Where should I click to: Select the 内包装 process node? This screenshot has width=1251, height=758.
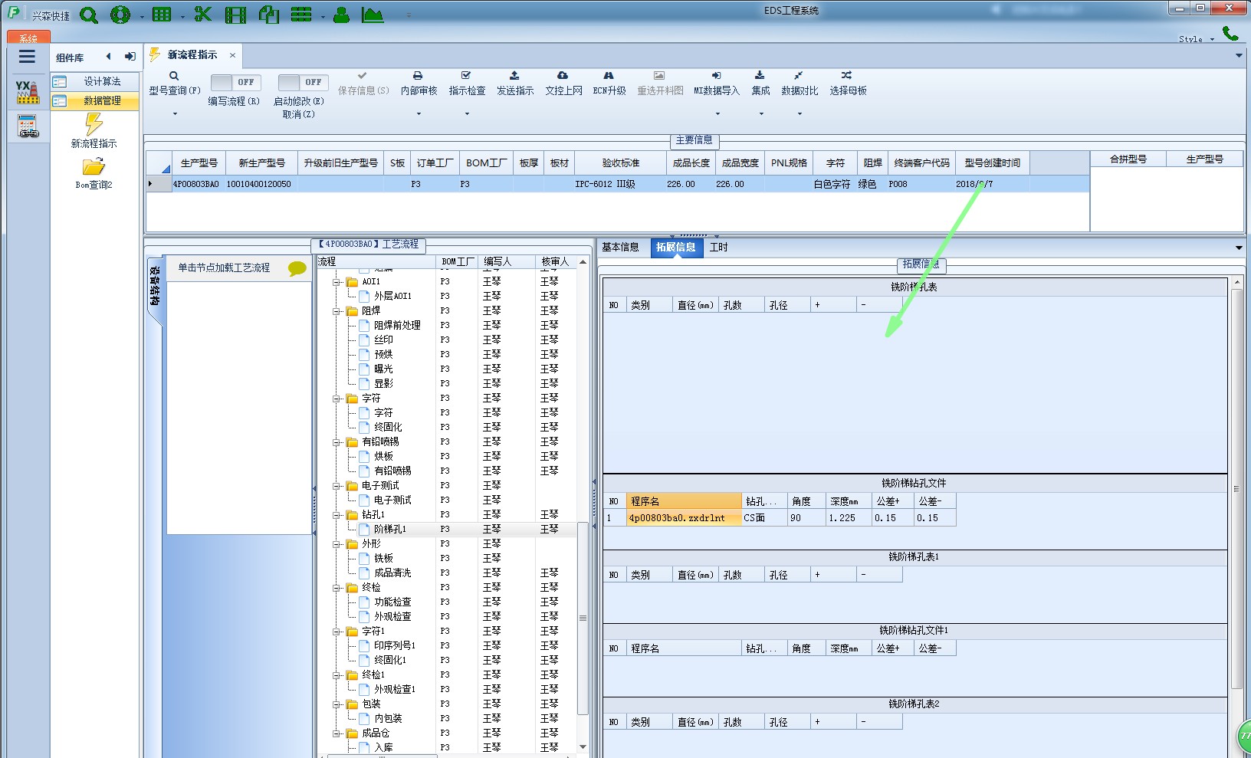[x=388, y=719]
